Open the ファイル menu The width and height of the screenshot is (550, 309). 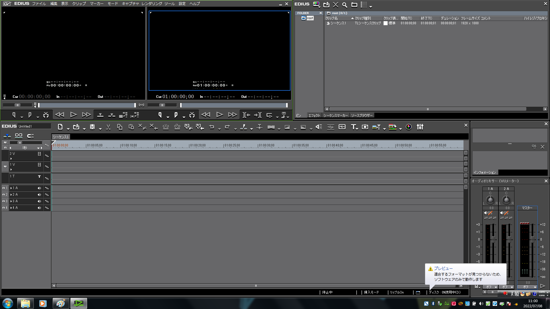(x=39, y=4)
